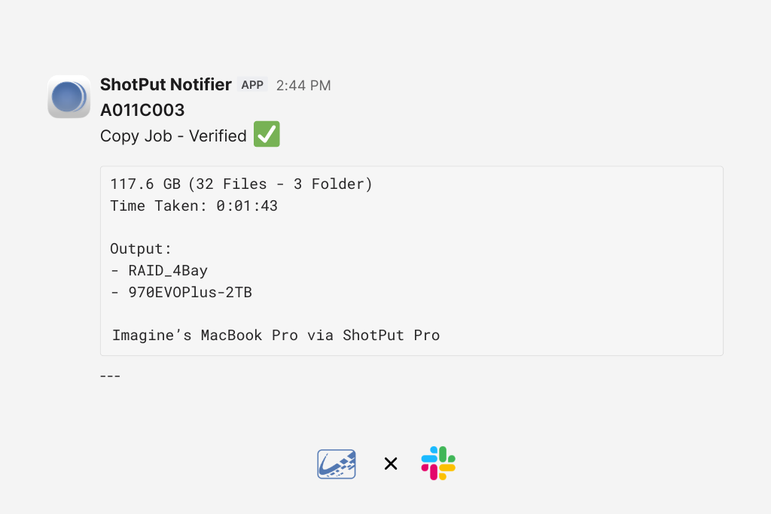This screenshot has width=771, height=514.
Task: Click the ShotPut Notifier avatar icon
Action: pos(69,97)
